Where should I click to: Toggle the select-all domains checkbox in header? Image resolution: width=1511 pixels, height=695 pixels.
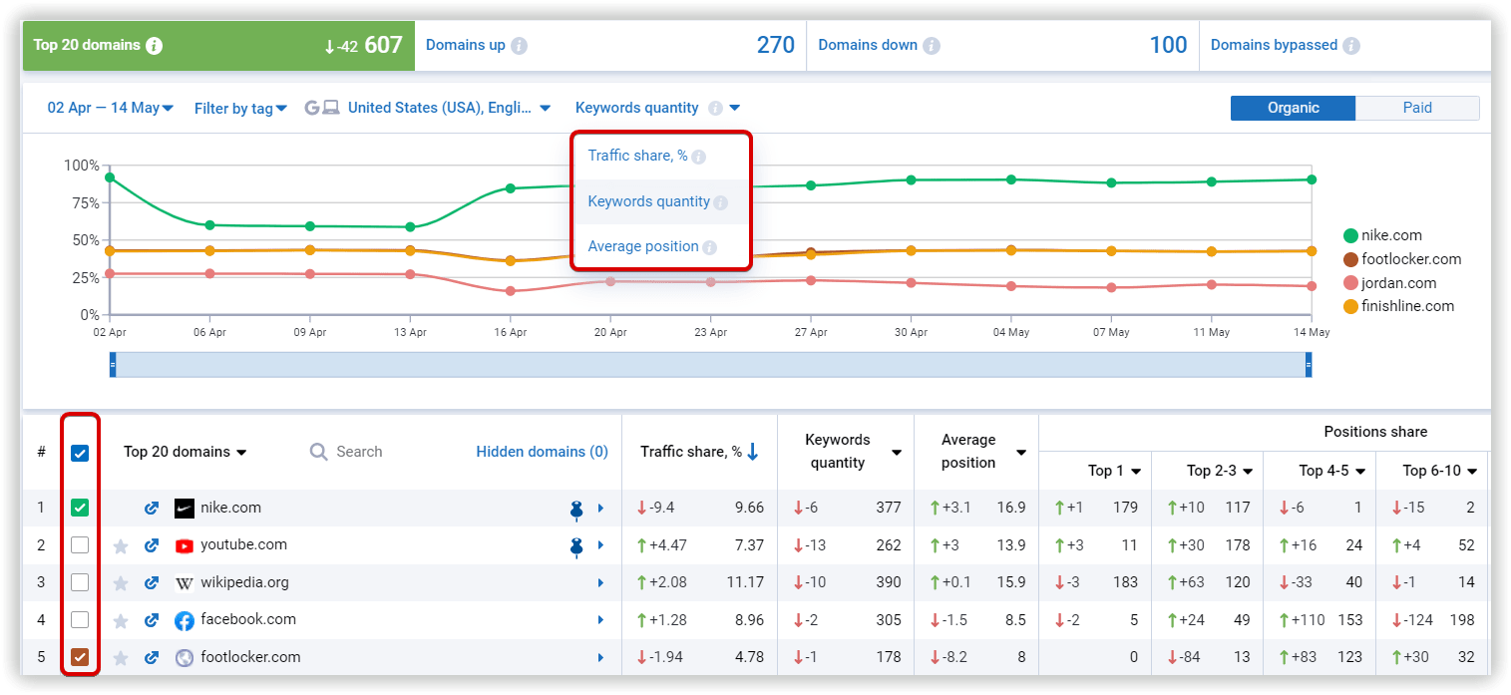[80, 453]
